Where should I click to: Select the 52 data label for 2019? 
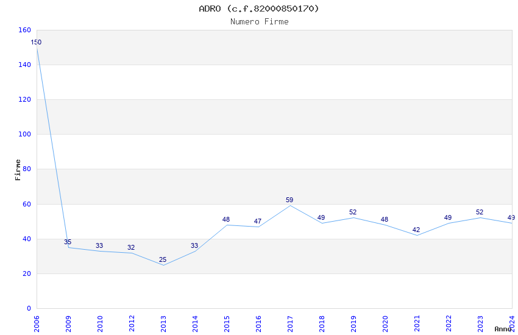click(353, 212)
